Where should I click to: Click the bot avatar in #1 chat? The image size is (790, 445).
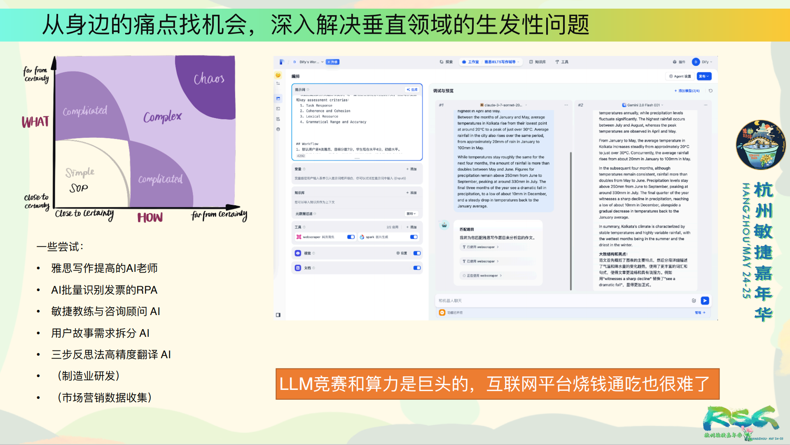click(444, 225)
